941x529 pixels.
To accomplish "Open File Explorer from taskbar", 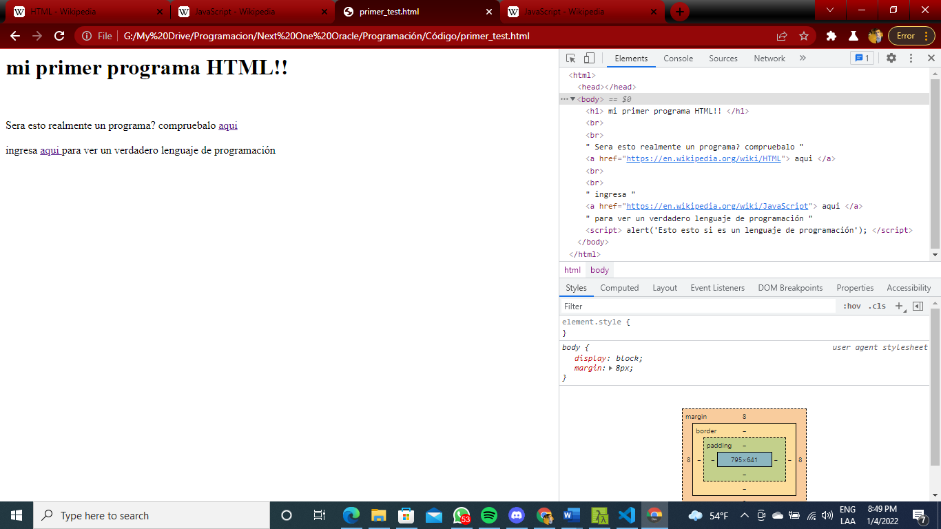I will [378, 515].
